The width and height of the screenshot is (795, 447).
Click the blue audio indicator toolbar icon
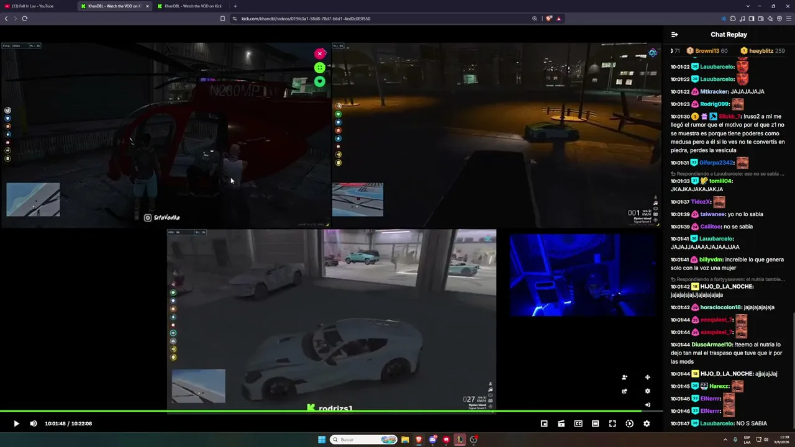tap(724, 19)
